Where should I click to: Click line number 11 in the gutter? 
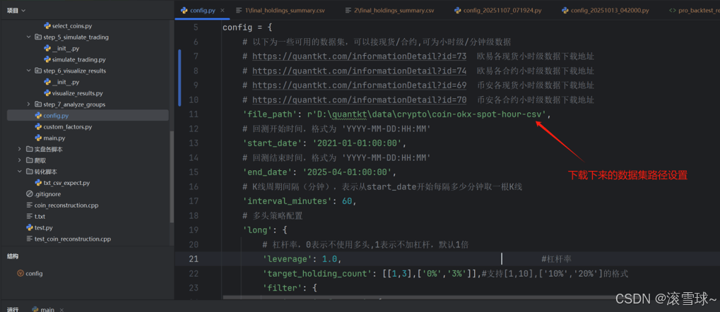194,114
